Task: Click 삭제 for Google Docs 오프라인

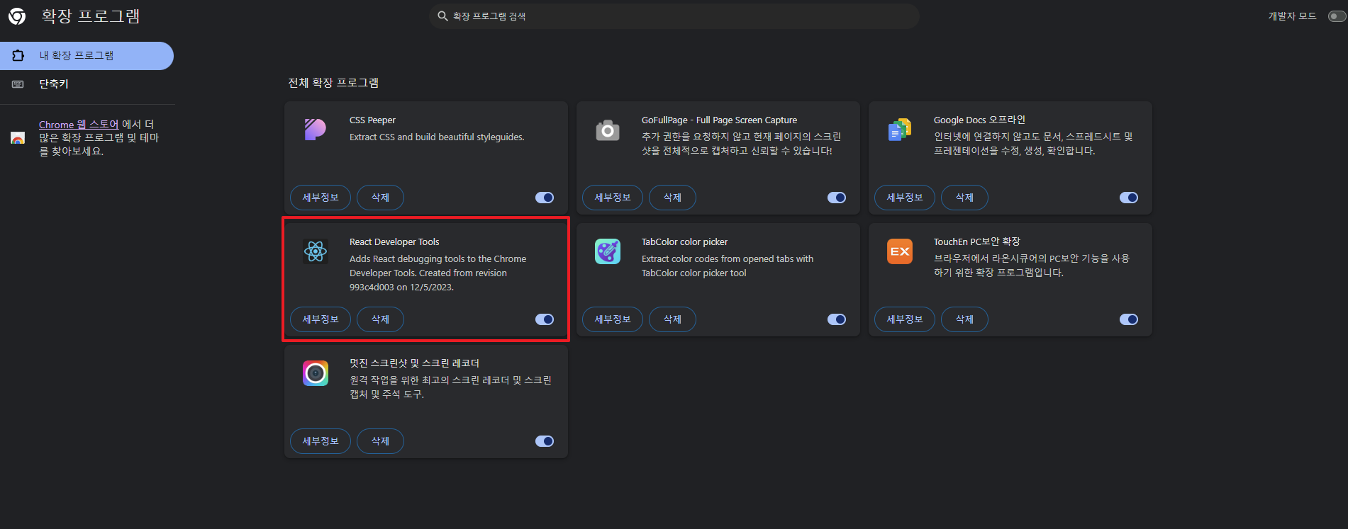Action: [964, 198]
